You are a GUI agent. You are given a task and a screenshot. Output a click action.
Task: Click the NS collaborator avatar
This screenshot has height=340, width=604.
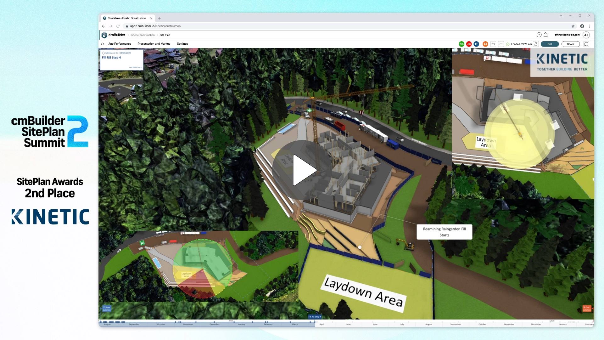461,44
